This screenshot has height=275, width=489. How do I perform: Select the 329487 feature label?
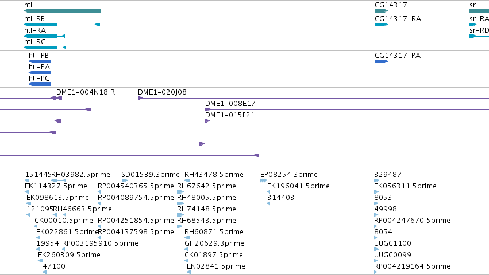388,175
